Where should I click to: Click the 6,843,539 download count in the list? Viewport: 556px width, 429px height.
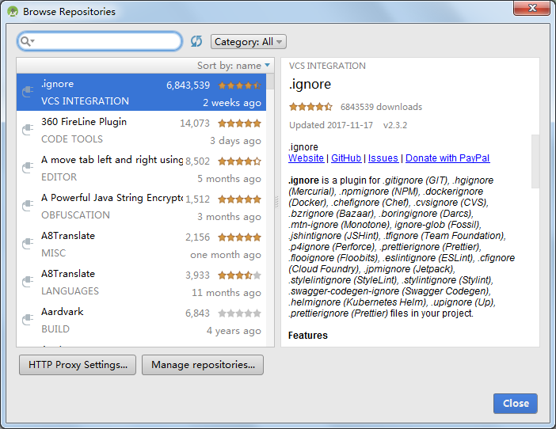point(188,85)
